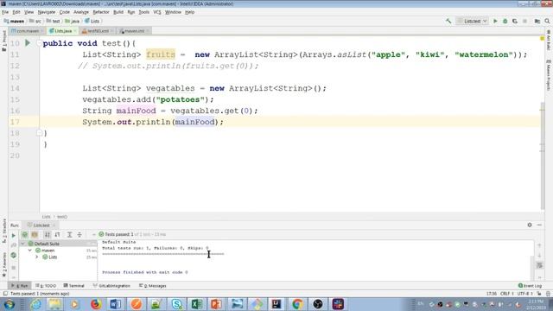Click the status bar tool window toggle icon
Viewport: 553px width, 311px height.
click(x=5, y=294)
